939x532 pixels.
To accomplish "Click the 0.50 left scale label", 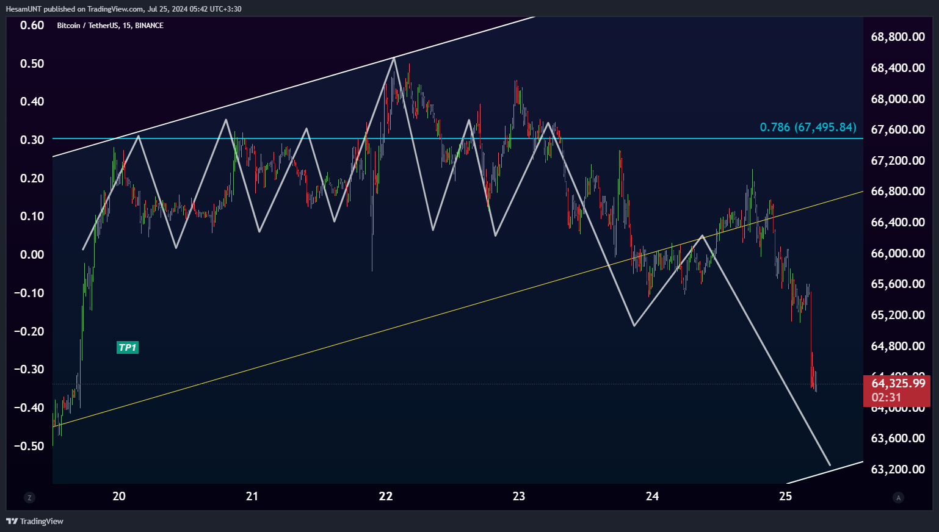I will point(32,63).
